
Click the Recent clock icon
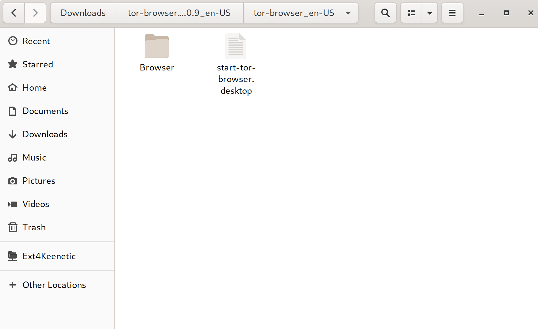[13, 41]
